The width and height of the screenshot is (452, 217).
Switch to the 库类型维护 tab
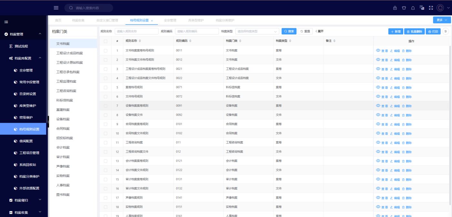tap(196, 20)
